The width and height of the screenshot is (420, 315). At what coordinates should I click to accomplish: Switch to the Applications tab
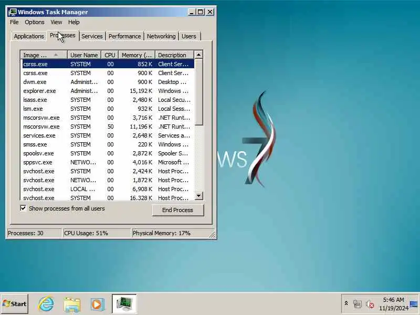(x=29, y=36)
